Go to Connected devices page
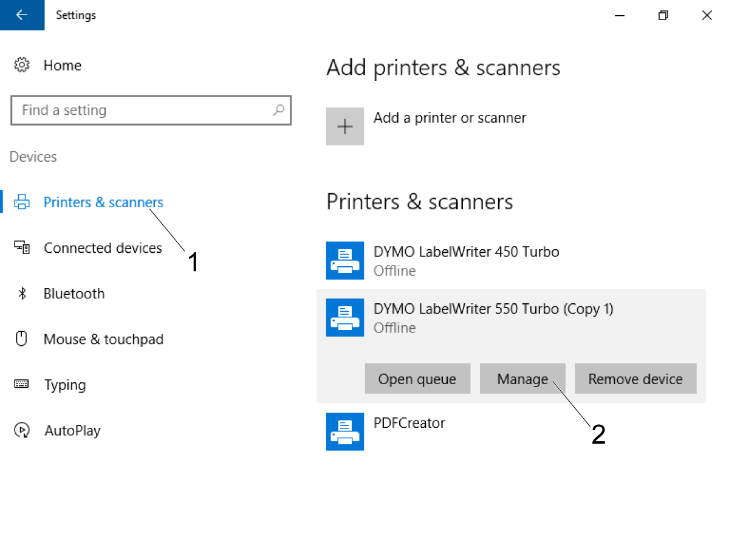Screen dimensions: 729x547 click(x=103, y=248)
